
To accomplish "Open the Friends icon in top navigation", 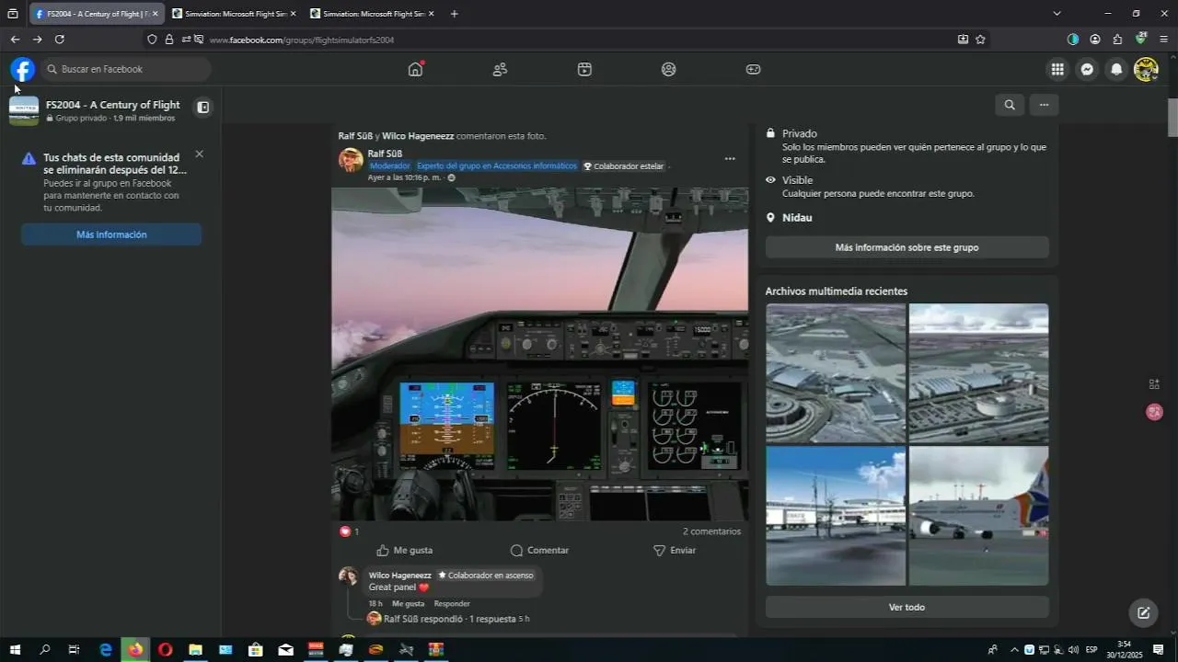I will (x=500, y=69).
